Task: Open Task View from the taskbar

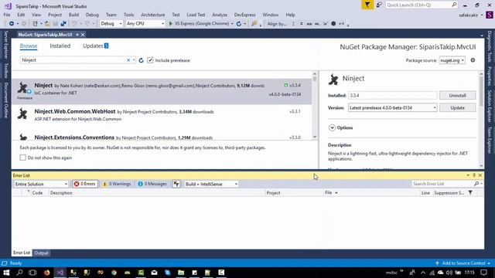Action: (32, 273)
